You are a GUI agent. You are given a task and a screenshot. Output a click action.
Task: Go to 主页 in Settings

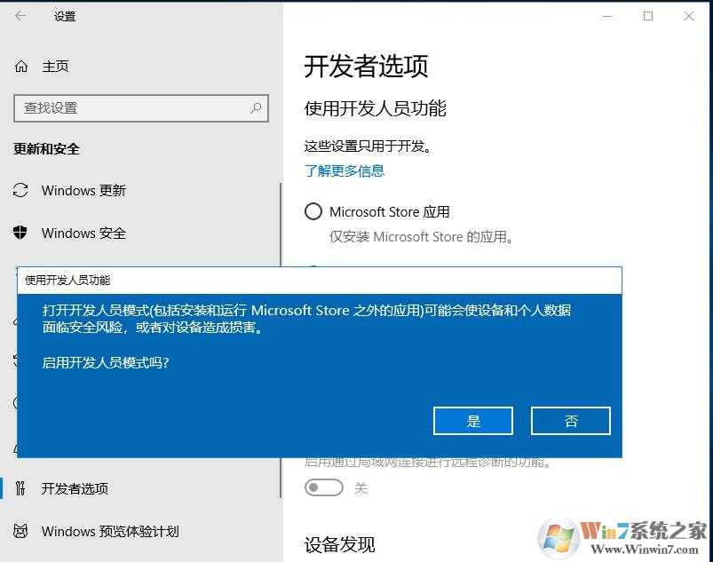(x=55, y=67)
